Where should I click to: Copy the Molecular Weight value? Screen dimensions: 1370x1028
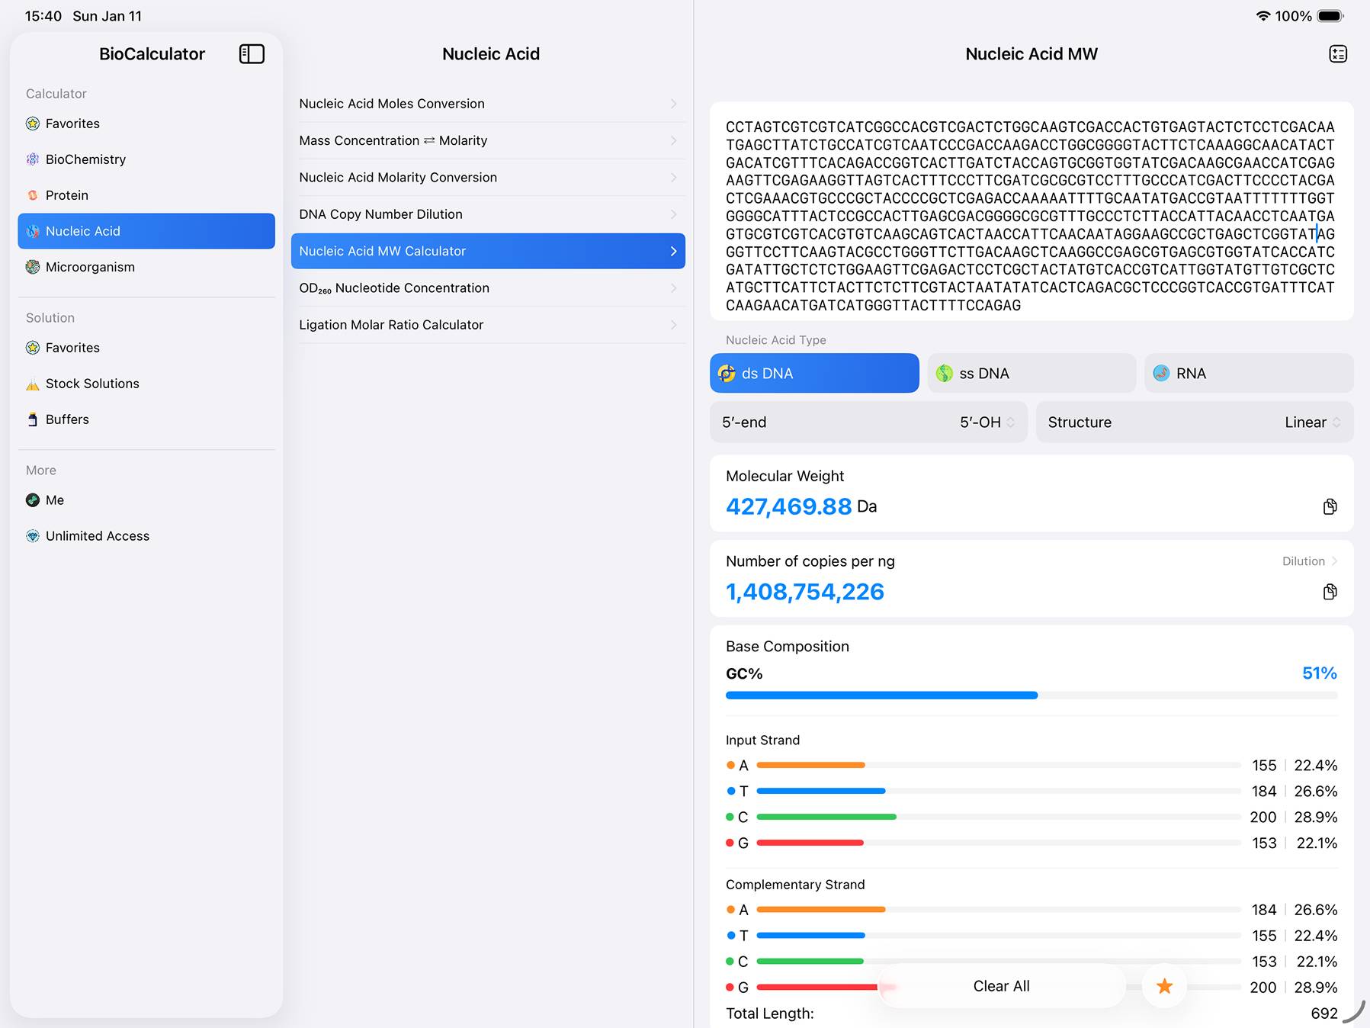tap(1330, 507)
